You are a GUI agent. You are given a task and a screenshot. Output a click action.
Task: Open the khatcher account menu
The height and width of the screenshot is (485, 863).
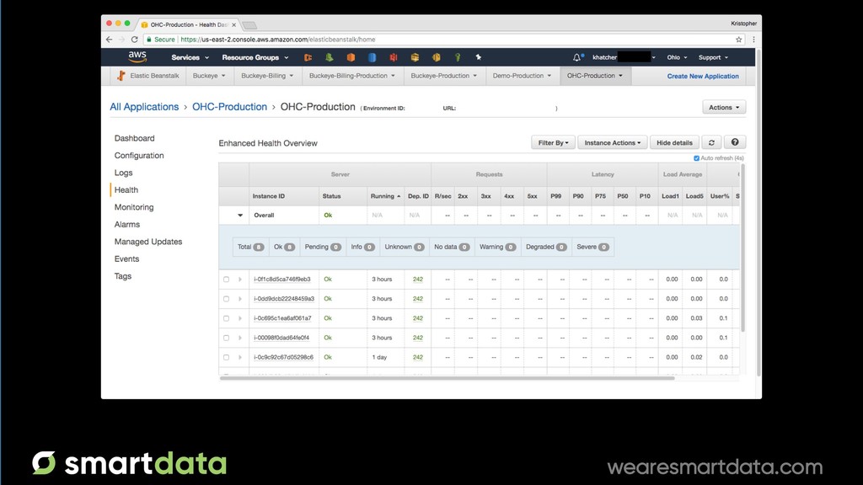[624, 57]
